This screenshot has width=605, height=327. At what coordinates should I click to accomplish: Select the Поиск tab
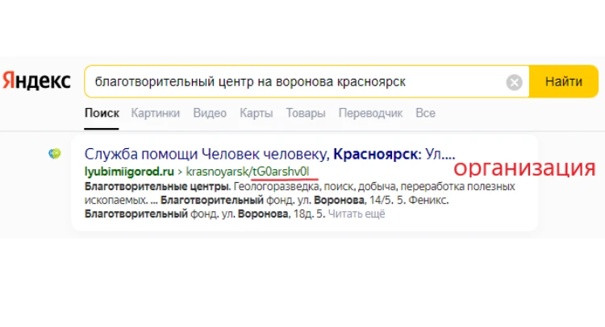(x=102, y=113)
